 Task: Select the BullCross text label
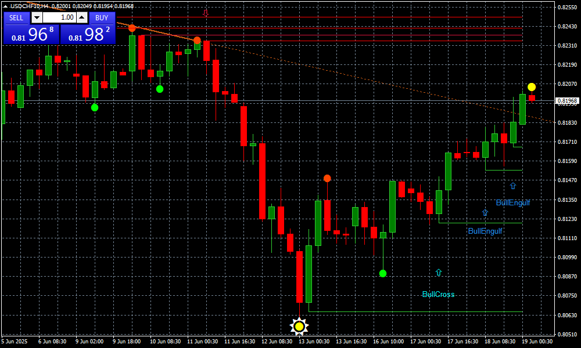point(438,295)
